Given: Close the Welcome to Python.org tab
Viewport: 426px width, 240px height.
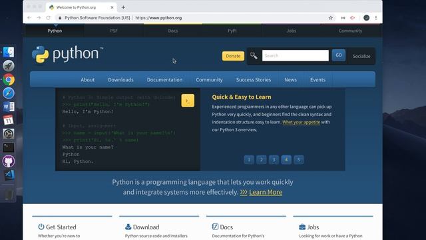Looking at the screenshot, I should [112, 7].
